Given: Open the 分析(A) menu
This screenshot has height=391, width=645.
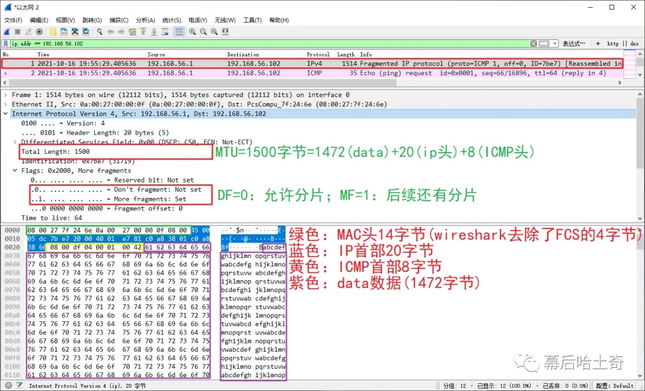Looking at the screenshot, I should (x=146, y=20).
